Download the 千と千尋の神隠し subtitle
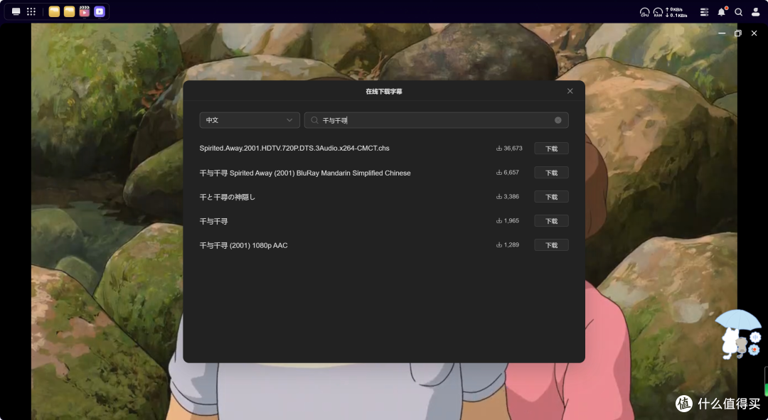The width and height of the screenshot is (768, 420). (551, 197)
